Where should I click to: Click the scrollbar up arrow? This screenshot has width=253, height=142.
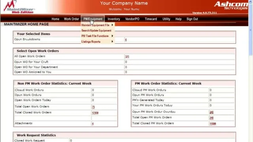click(250, 2)
